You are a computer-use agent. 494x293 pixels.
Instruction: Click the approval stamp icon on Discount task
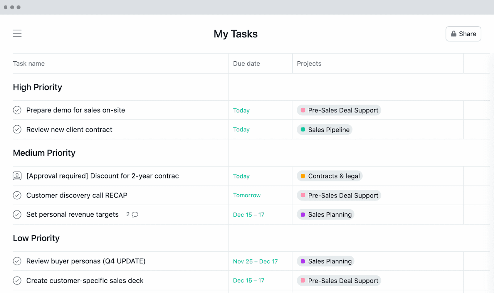click(17, 176)
